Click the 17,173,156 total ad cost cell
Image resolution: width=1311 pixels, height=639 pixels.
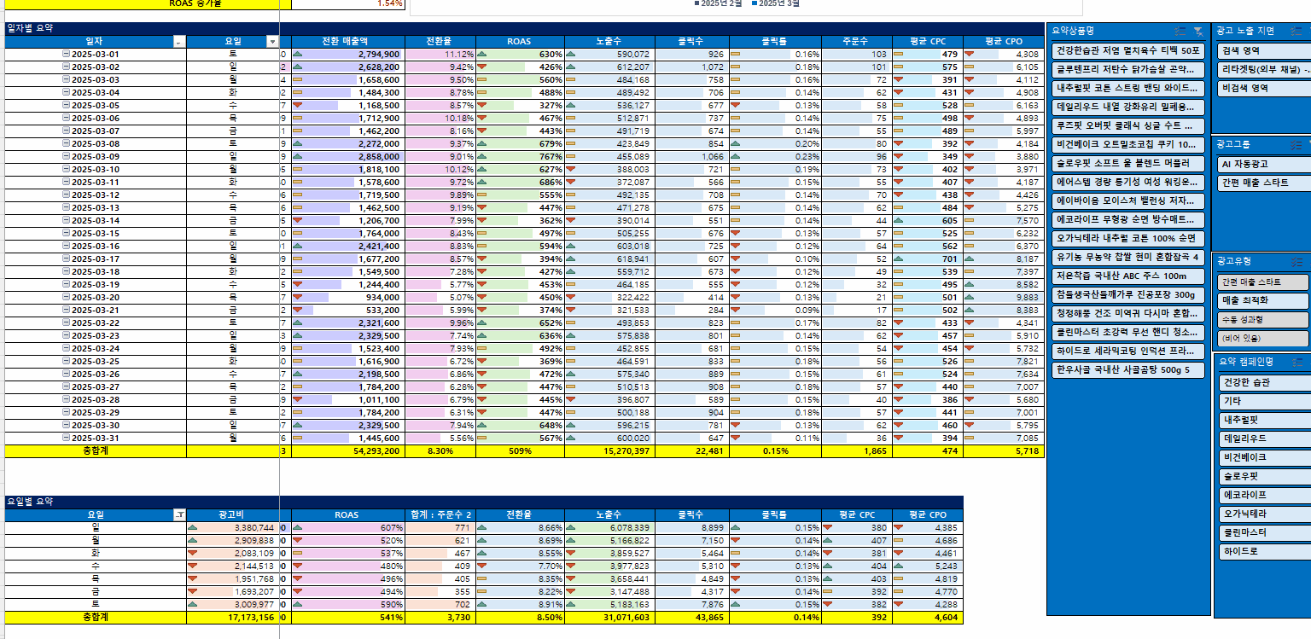tap(231, 617)
